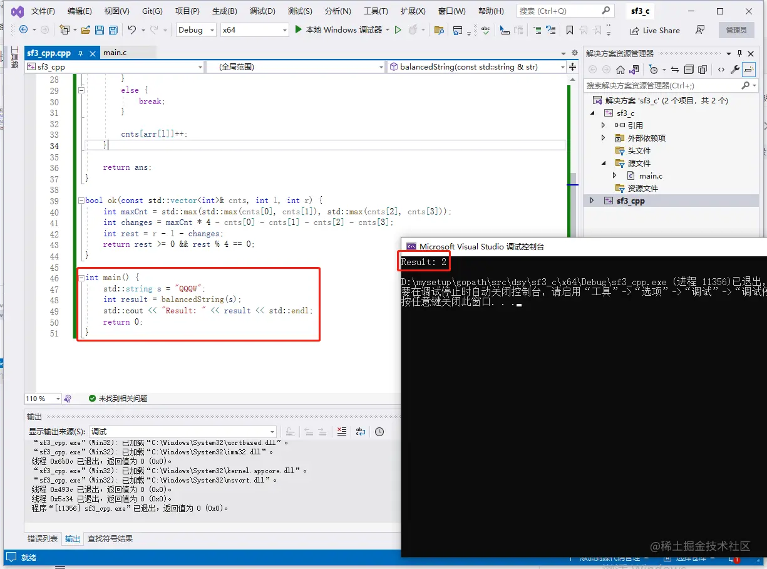Collapse the sf3_c project node
Image resolution: width=767 pixels, height=569 pixels.
pos(592,113)
